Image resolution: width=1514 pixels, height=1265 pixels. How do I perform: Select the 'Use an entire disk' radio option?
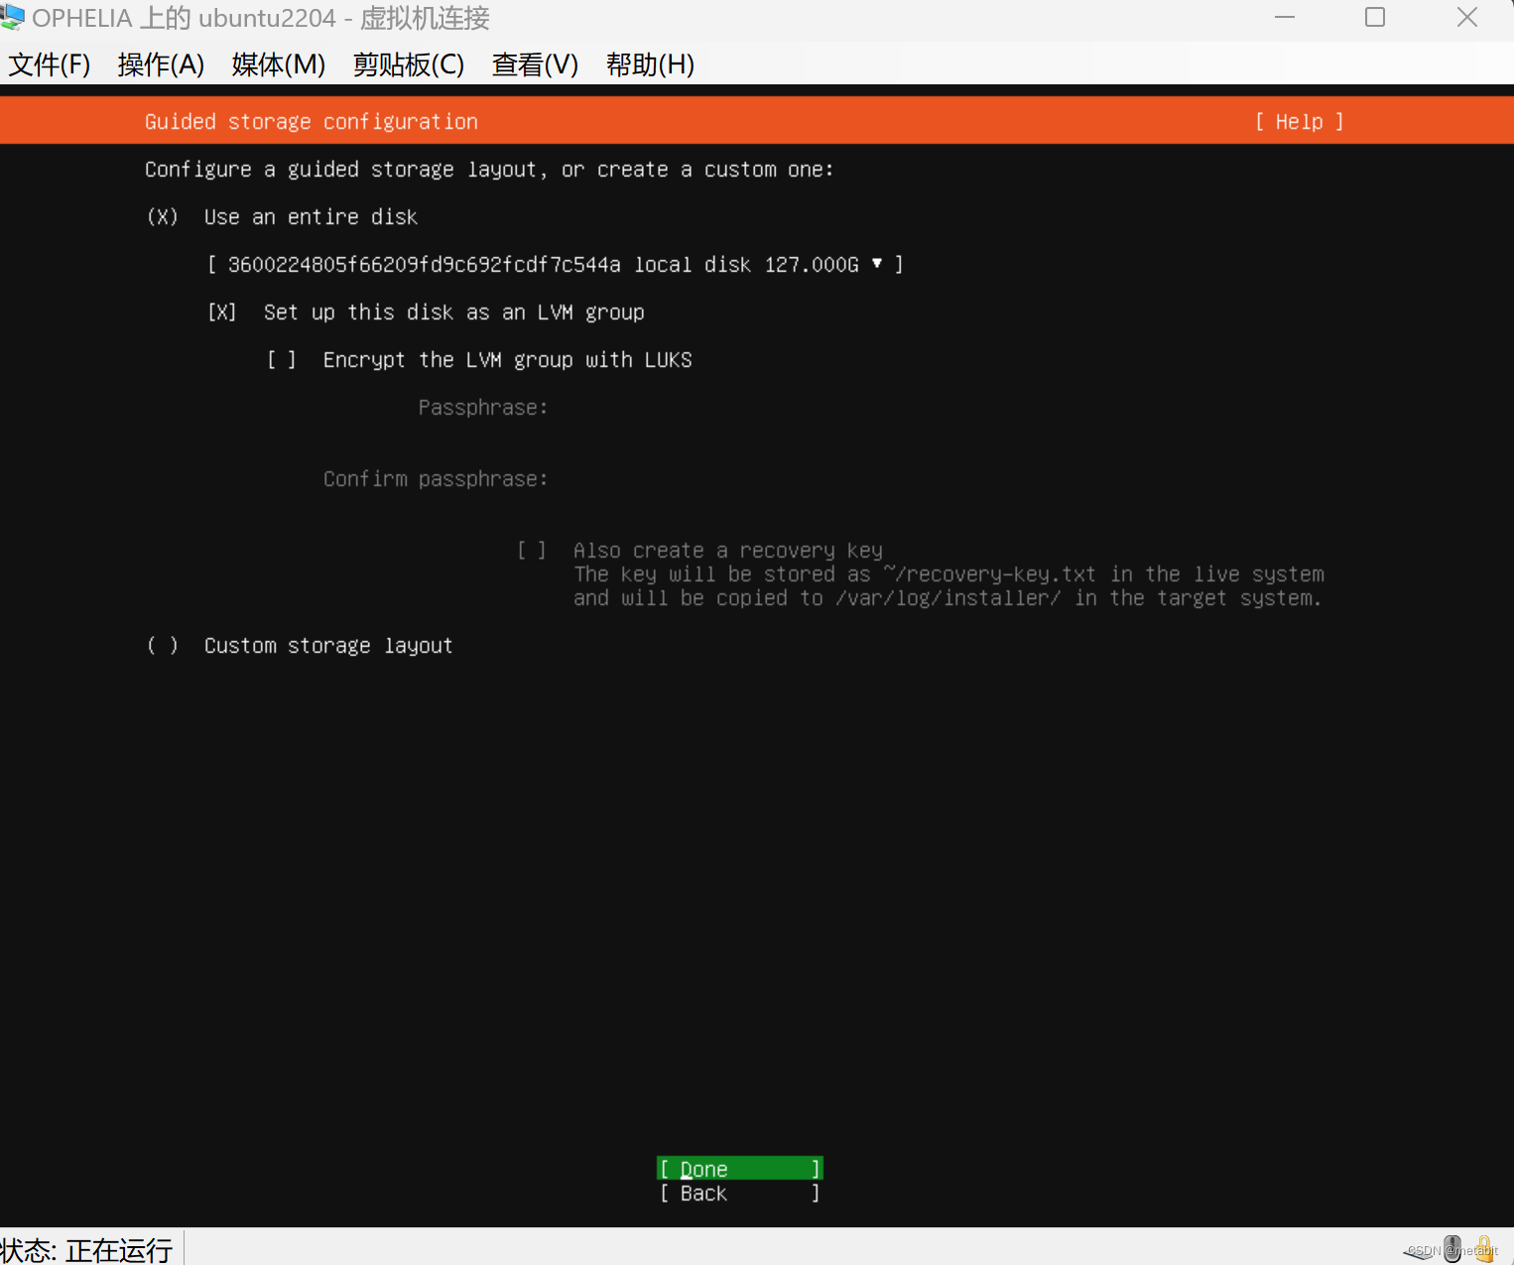coord(162,216)
